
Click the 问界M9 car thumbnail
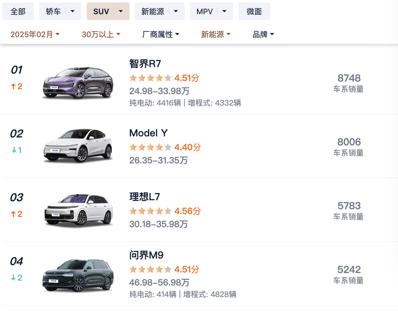tap(78, 274)
